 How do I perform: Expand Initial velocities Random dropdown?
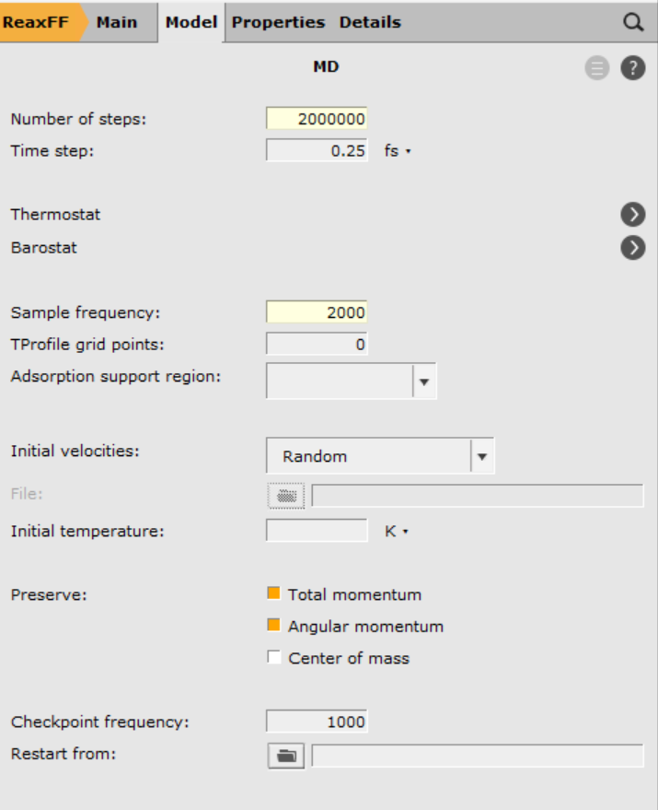tap(482, 456)
